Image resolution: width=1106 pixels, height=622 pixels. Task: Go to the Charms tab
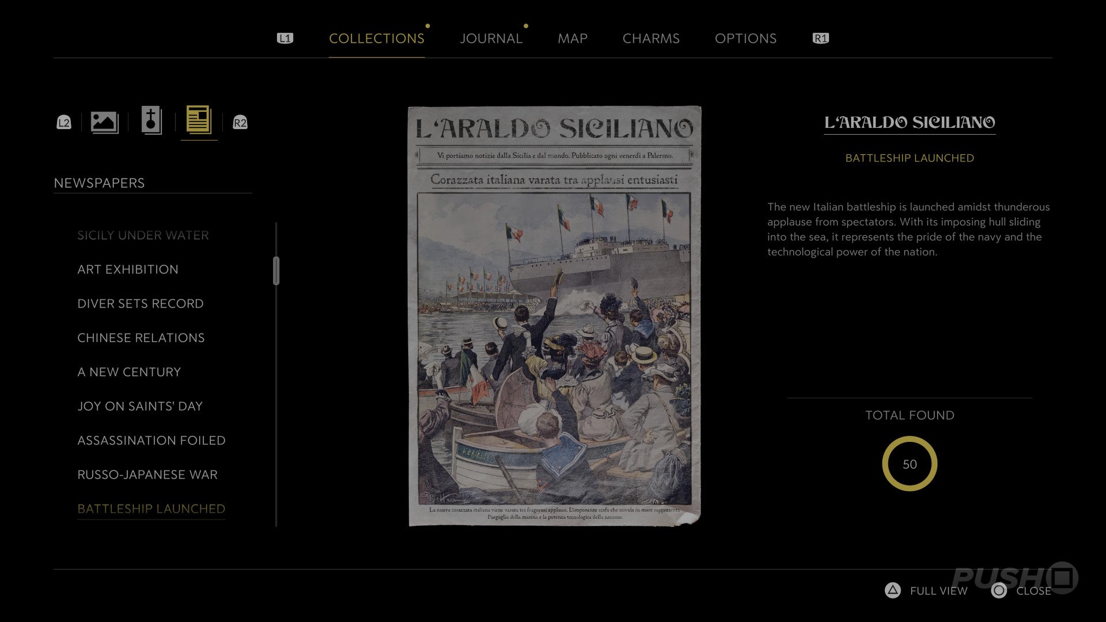tap(651, 39)
